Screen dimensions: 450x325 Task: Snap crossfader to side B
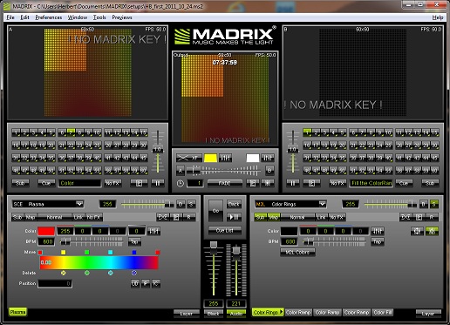pos(269,171)
